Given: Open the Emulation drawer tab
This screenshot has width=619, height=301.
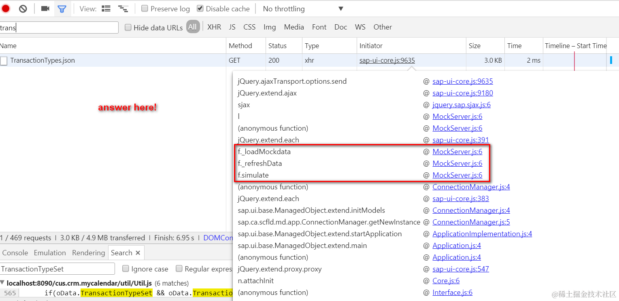Looking at the screenshot, I should click(x=50, y=253).
